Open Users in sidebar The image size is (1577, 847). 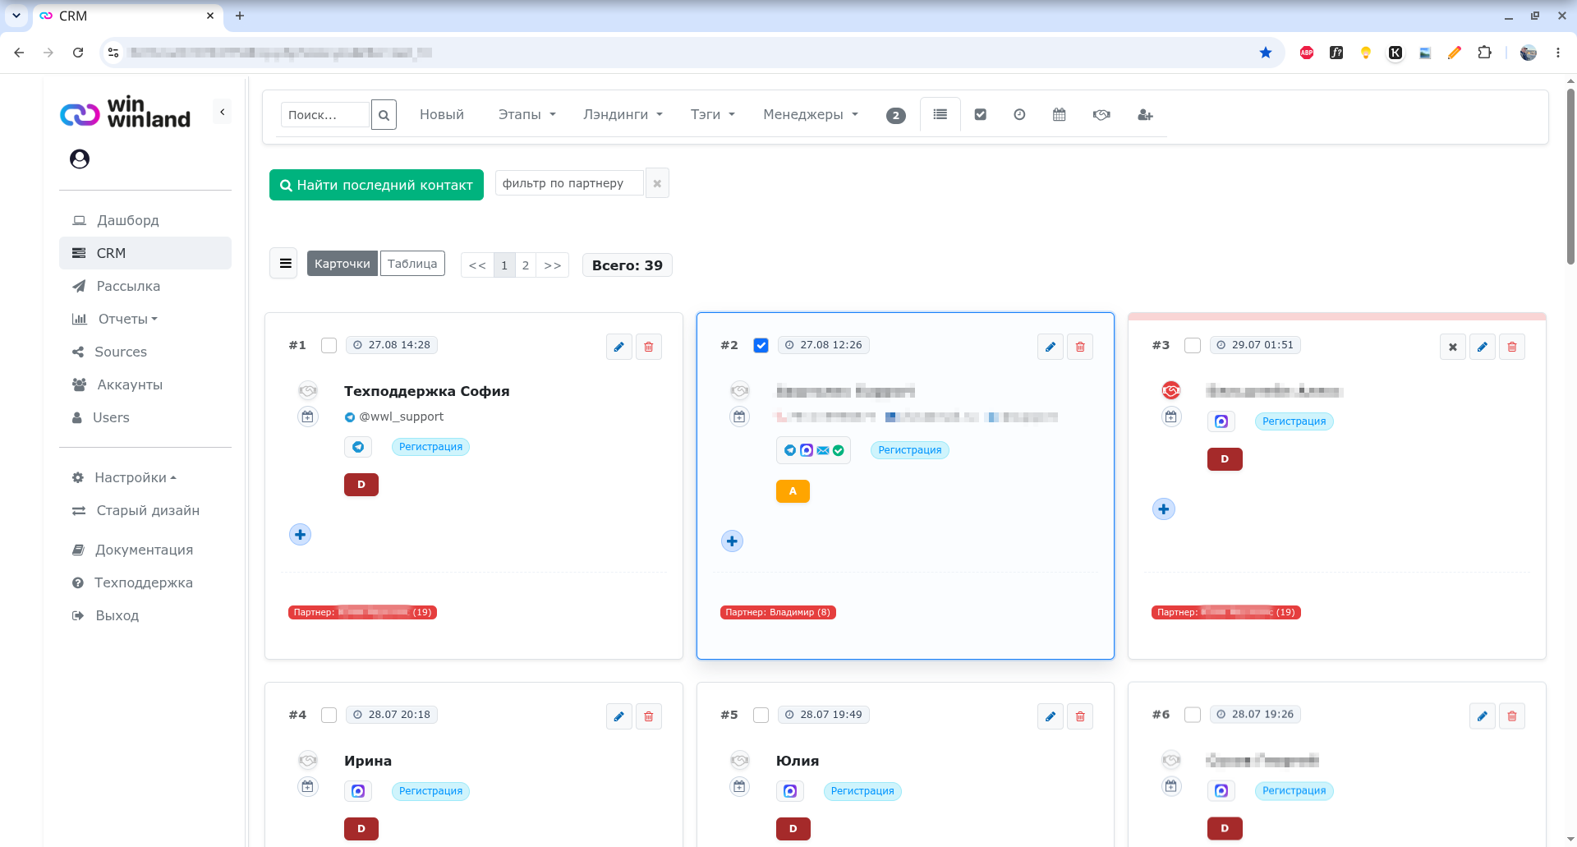coord(111,417)
